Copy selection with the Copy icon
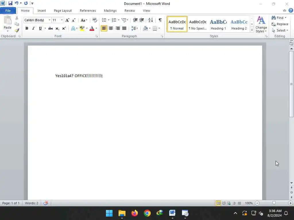 [x=17, y=24]
